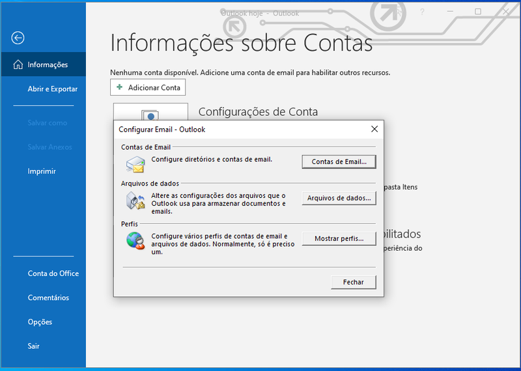Viewport: 521px width, 371px height.
Task: Close the Configurar Email dialog with X
Action: 374,129
